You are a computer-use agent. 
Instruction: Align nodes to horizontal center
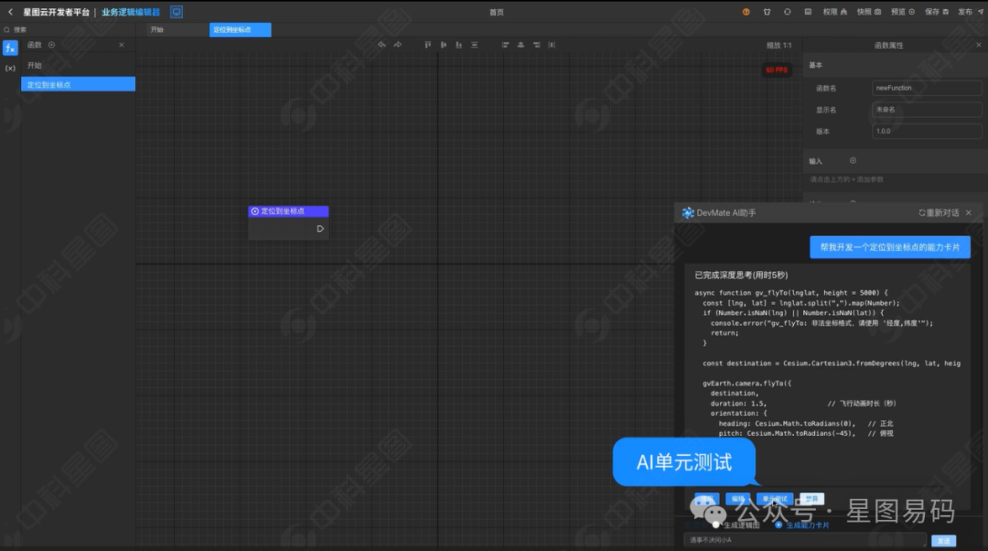point(521,45)
